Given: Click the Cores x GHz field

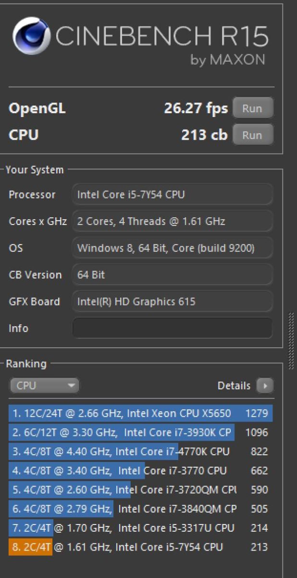Looking at the screenshot, I should click(x=172, y=222).
